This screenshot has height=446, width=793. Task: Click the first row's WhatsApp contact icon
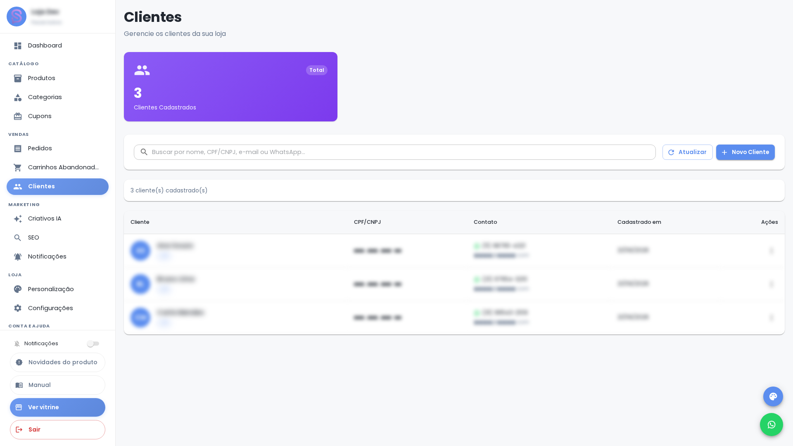click(x=477, y=246)
